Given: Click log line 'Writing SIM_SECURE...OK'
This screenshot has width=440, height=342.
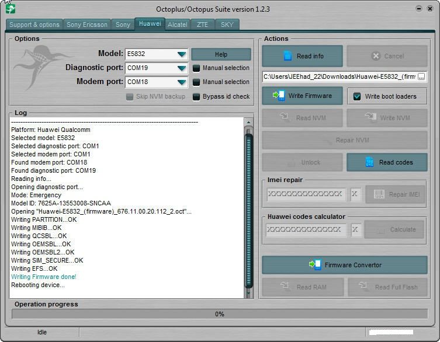Looking at the screenshot, I should (47, 261).
